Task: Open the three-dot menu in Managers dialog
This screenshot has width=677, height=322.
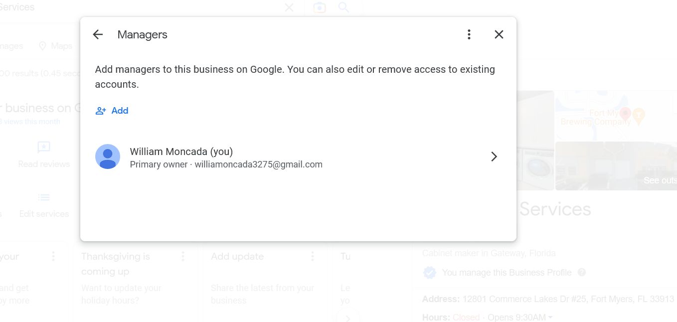Action: click(469, 34)
